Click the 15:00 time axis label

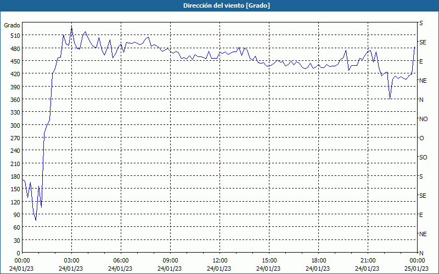pyautogui.click(x=269, y=261)
